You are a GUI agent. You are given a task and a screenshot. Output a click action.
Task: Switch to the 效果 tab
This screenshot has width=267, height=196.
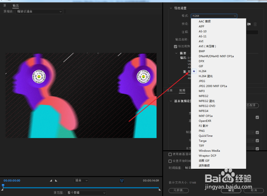[170, 91]
